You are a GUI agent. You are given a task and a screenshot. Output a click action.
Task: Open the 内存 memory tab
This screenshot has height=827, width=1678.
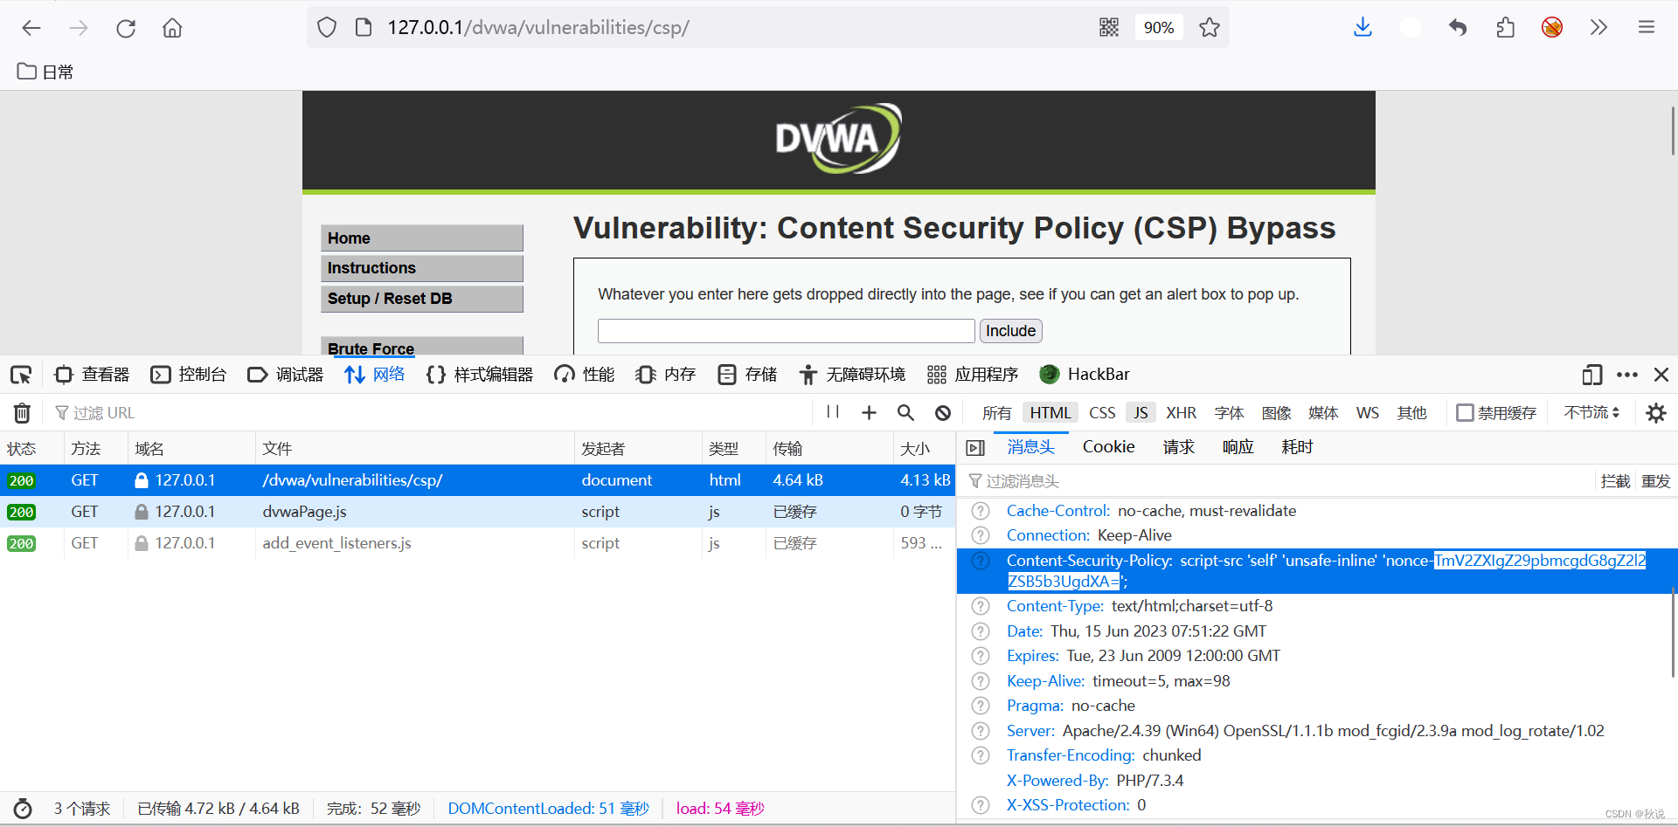point(665,375)
